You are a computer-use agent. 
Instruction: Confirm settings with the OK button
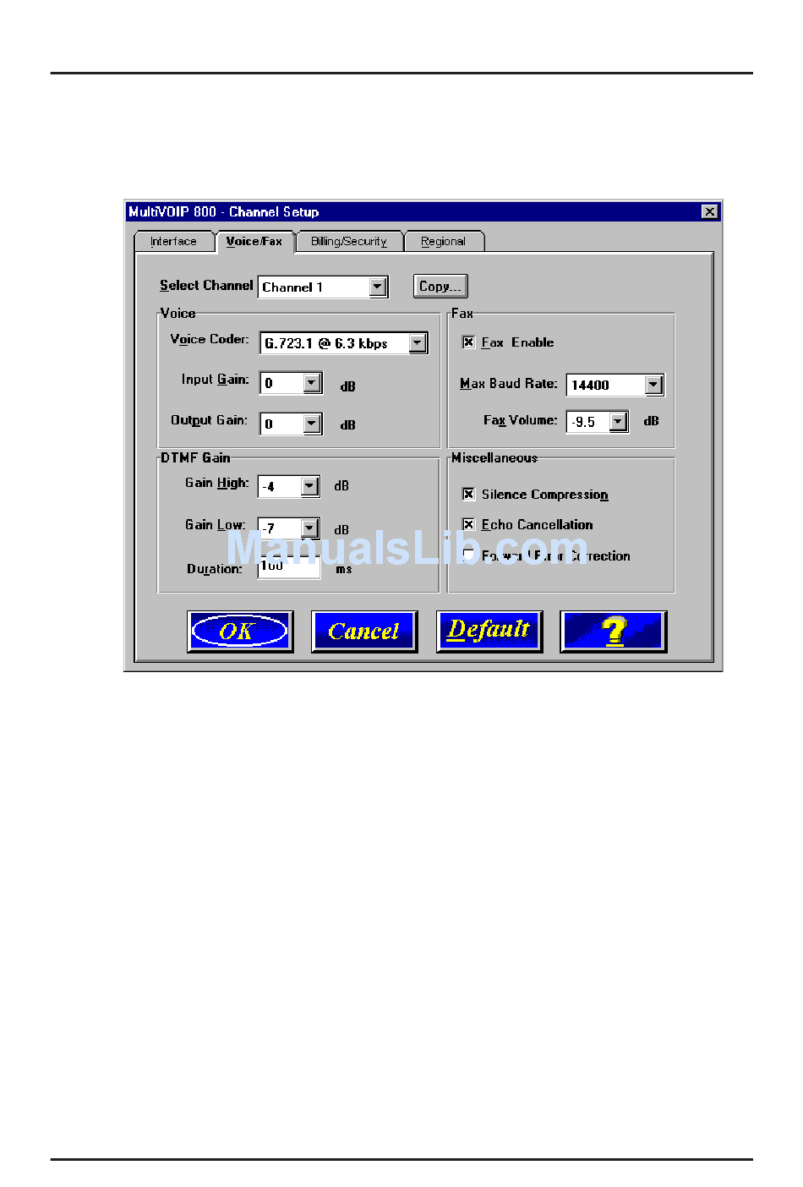pyautogui.click(x=240, y=632)
